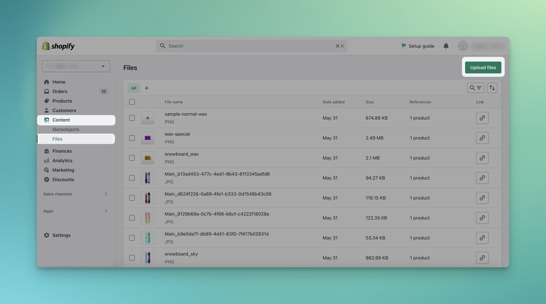The height and width of the screenshot is (304, 546).
Task: Open the Customers page
Action: pos(64,110)
